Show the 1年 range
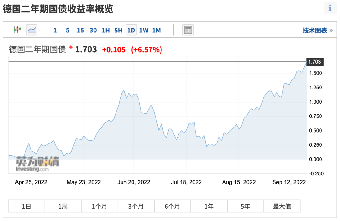 tap(209, 207)
